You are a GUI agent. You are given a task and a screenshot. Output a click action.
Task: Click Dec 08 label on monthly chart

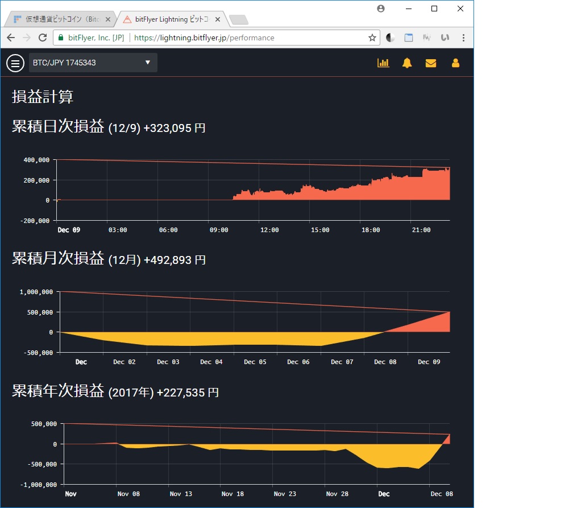(x=385, y=362)
